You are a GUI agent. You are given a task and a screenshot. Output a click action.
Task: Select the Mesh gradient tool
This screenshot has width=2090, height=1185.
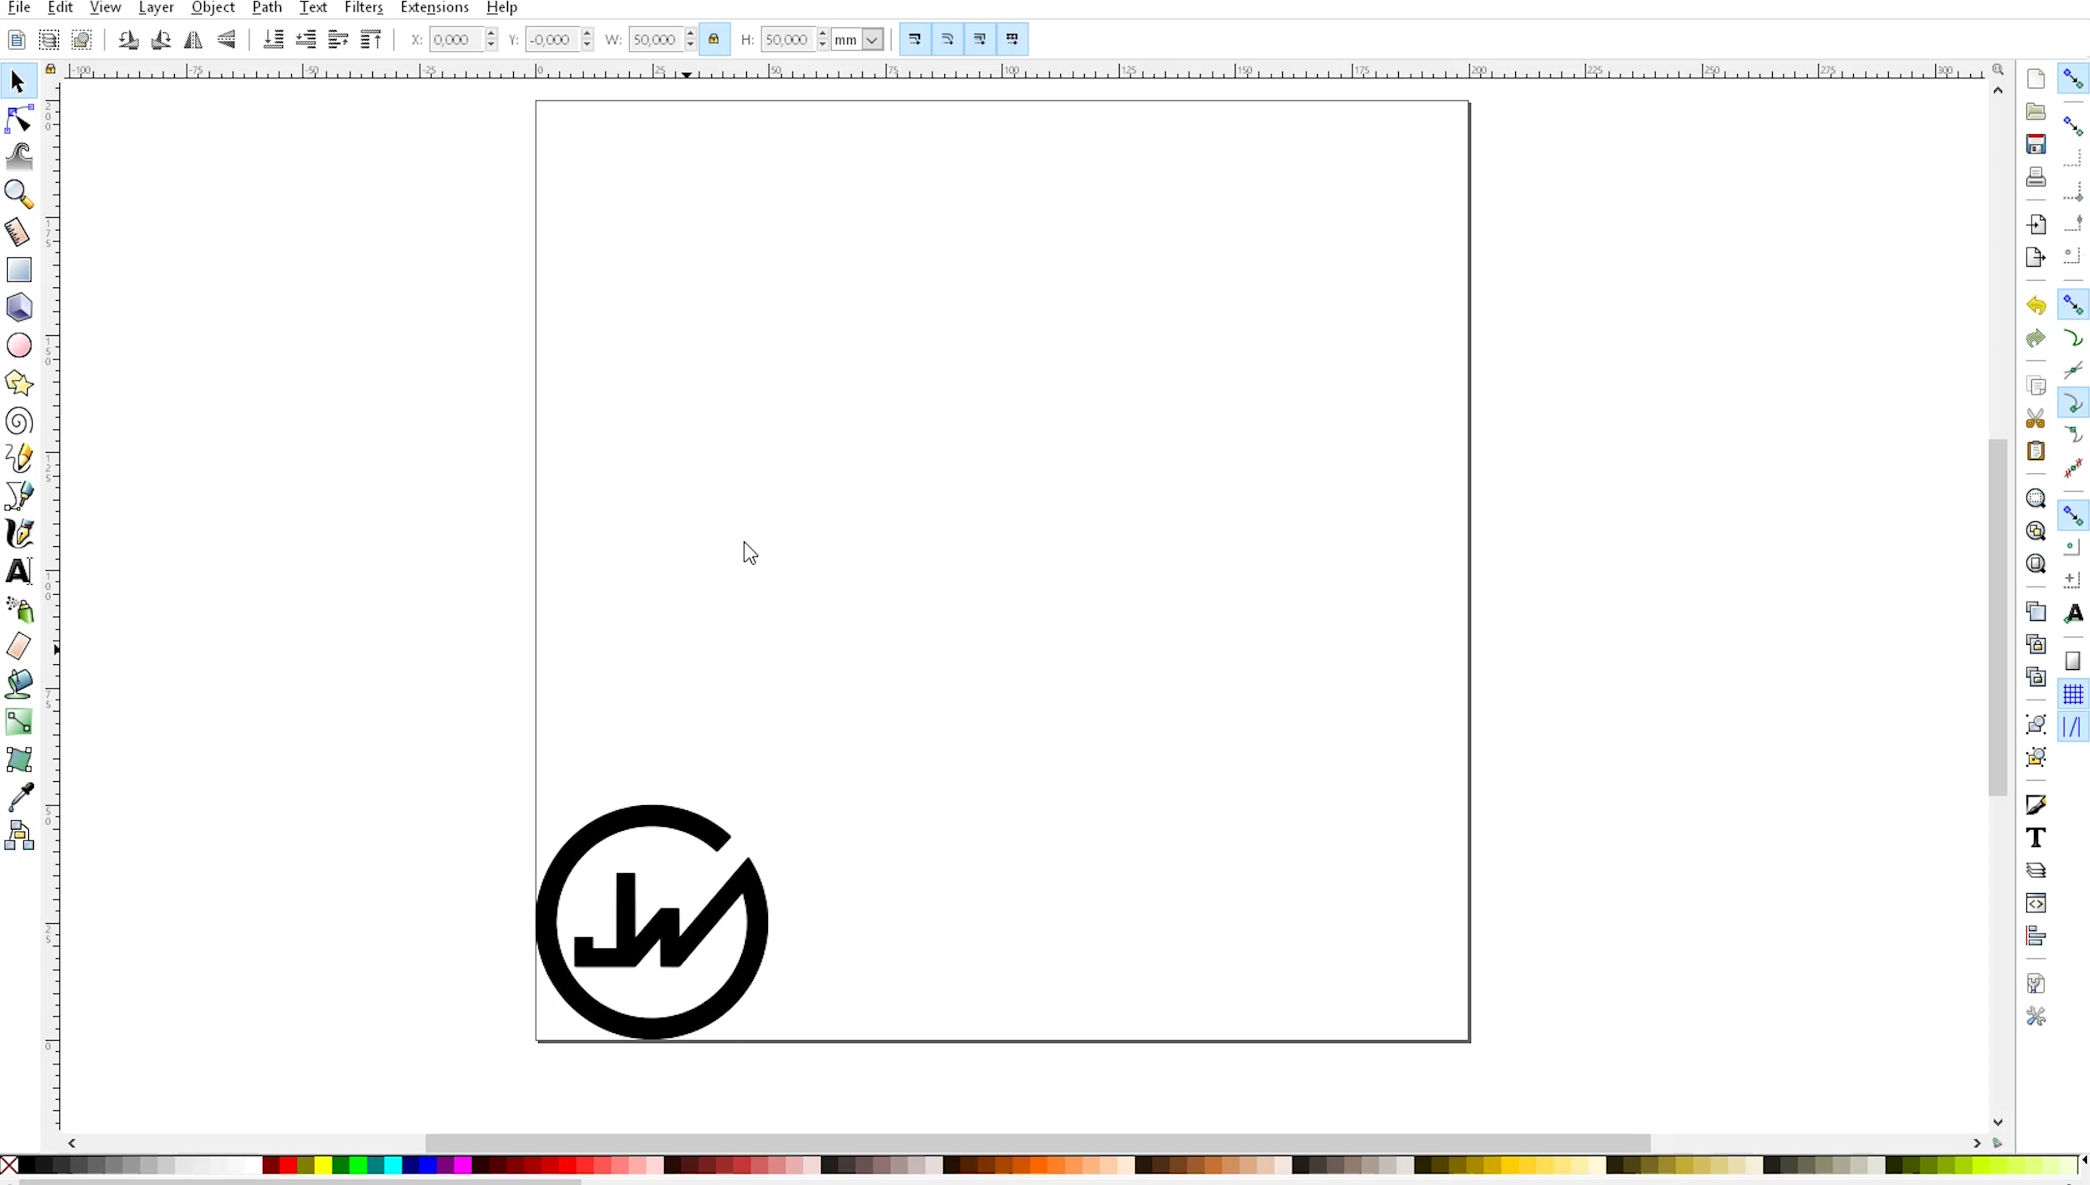coord(18,760)
